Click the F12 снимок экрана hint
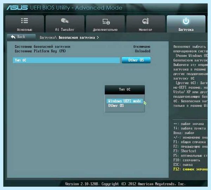The image size is (211, 190). point(190,169)
